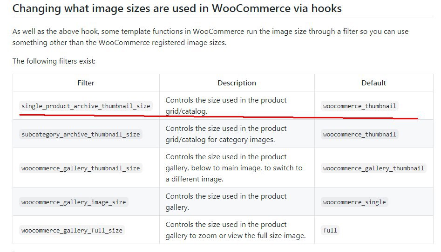Click the woocommerce_thumbnail default in the subcategory row
441x252 pixels.
pos(360,134)
